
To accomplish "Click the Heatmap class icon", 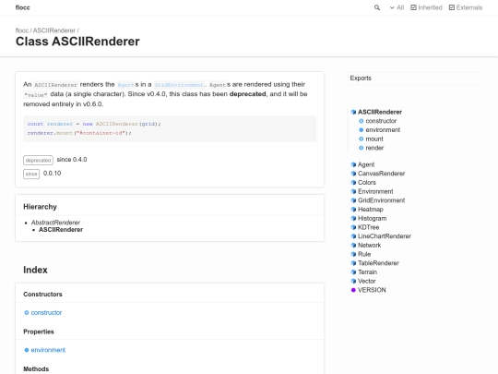I will 353,210.
